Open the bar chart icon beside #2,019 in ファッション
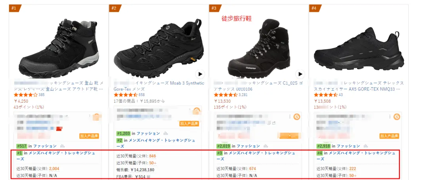 [266, 146]
